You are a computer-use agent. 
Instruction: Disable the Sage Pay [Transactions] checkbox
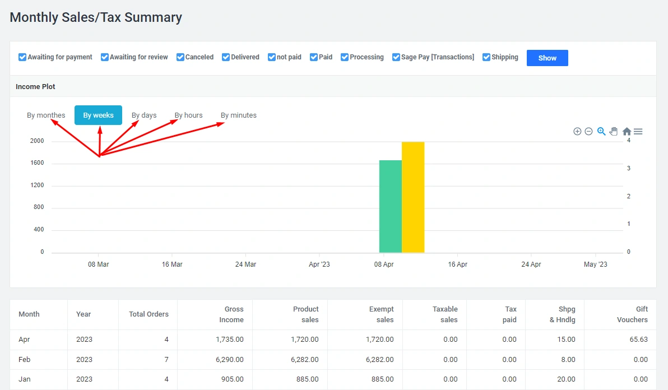pos(396,57)
